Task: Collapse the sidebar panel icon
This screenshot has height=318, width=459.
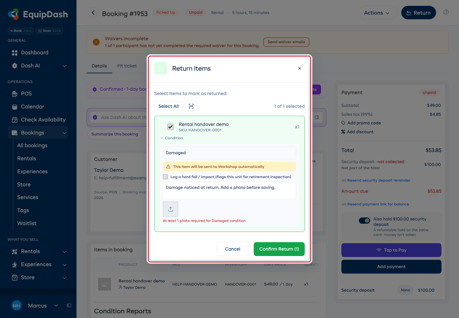Action: [69, 305]
